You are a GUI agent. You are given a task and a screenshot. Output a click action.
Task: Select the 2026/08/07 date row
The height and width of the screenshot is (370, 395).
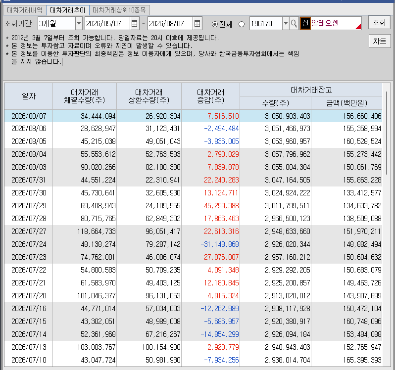click(193, 116)
